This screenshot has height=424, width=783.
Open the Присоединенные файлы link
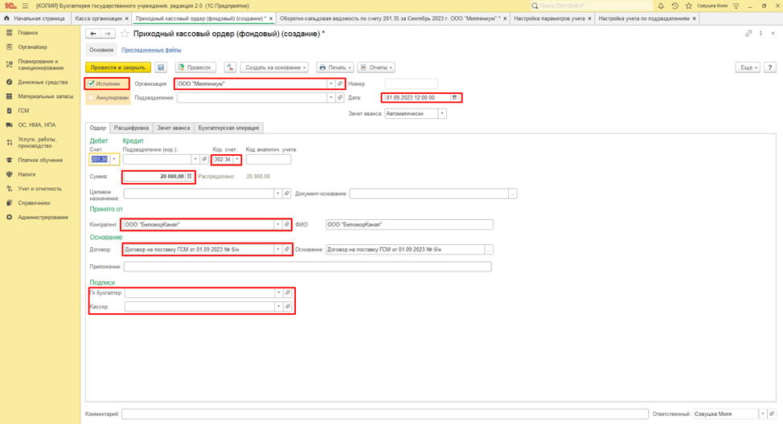[x=151, y=50]
